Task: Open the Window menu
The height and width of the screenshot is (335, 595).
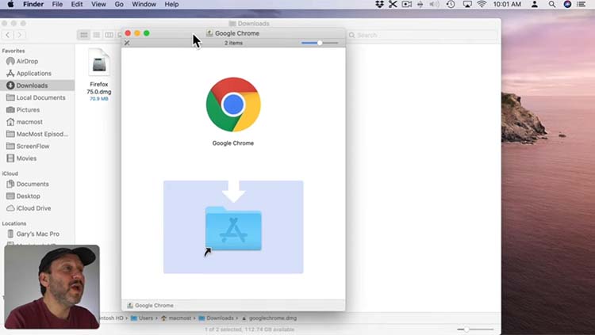Action: coord(144,4)
